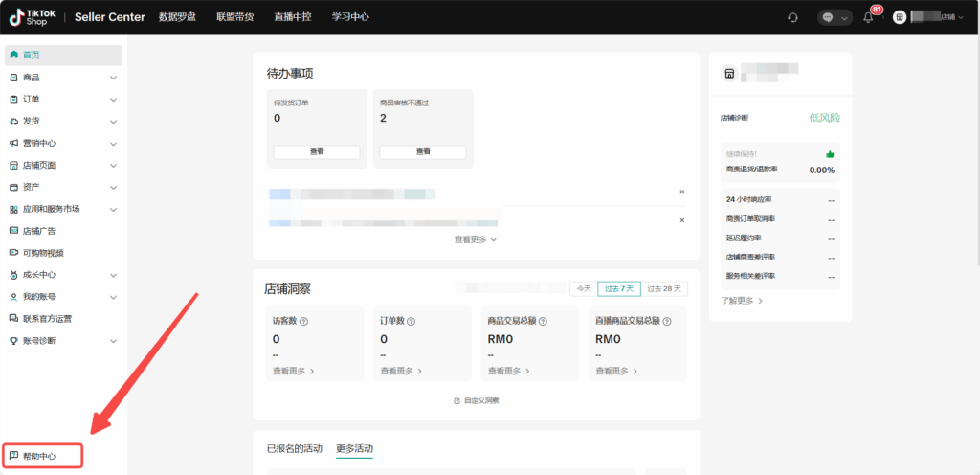This screenshot has height=475, width=980.
Task: Click the TikTok Shop logo
Action: pos(33,17)
